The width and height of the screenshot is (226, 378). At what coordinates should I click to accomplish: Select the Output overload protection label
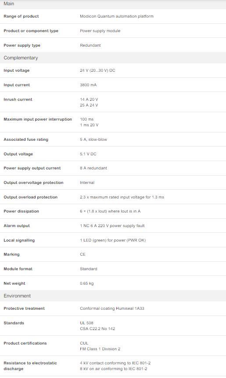pos(31,197)
